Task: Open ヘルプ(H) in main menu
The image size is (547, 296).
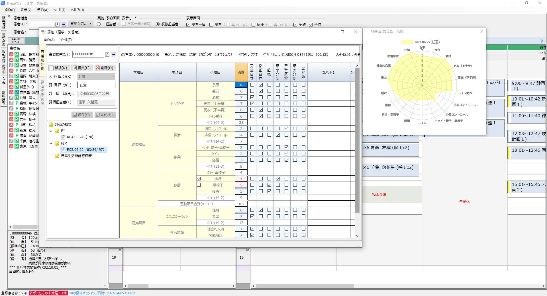Action: click(77, 10)
